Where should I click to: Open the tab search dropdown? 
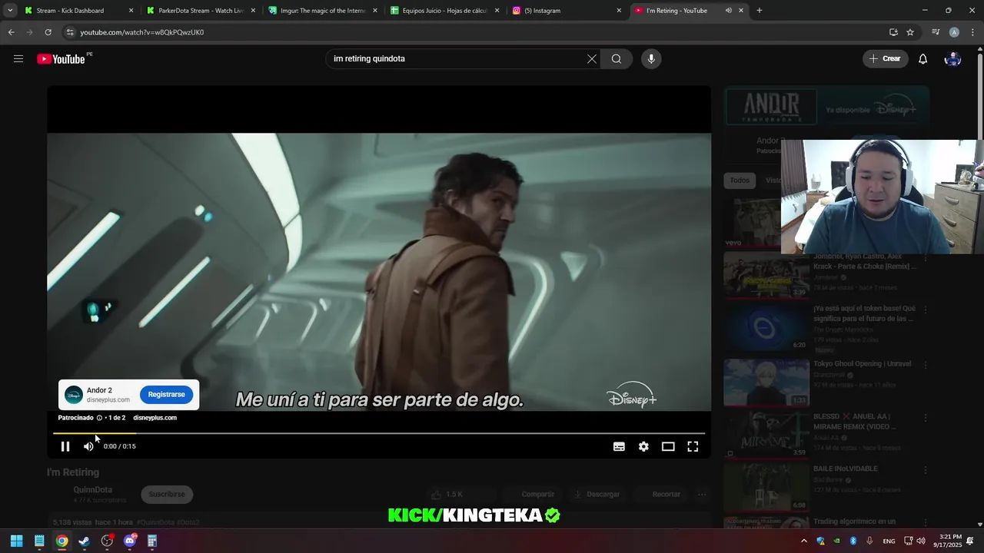pos(9,11)
